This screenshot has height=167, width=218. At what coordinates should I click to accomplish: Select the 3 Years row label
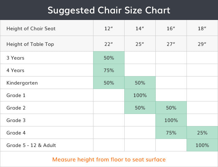coord(15,58)
